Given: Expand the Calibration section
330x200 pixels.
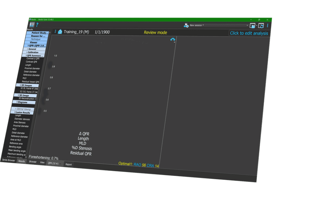Looking at the screenshot, I should (x=33, y=52).
